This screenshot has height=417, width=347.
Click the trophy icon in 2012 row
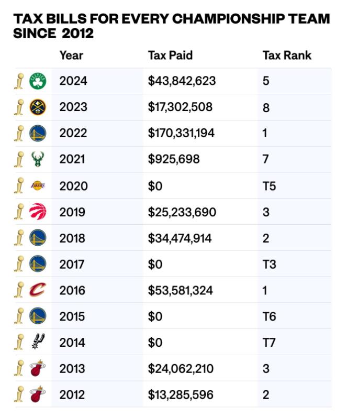(x=20, y=394)
